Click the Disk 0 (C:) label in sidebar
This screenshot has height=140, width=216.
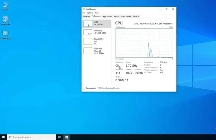tap(98, 39)
